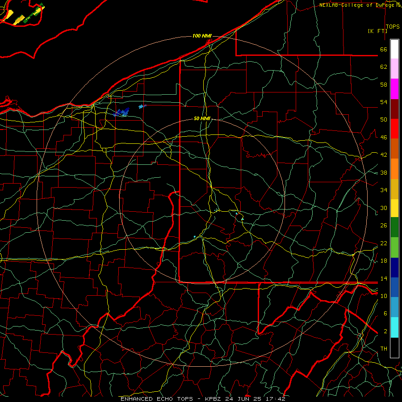Image resolution: width=402 pixels, height=402 pixels.
Task: Click the light pink legend swatch
Action: [x=394, y=68]
